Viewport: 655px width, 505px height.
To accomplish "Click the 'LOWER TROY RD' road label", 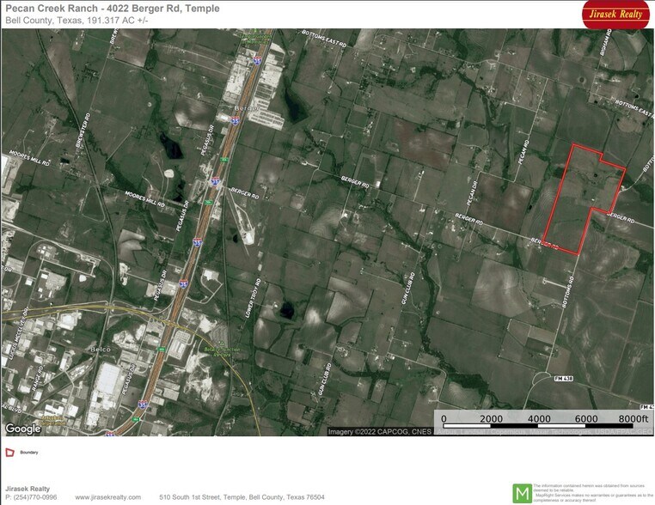I will tap(253, 298).
